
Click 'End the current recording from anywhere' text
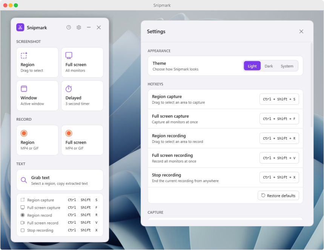pyautogui.click(x=185, y=181)
